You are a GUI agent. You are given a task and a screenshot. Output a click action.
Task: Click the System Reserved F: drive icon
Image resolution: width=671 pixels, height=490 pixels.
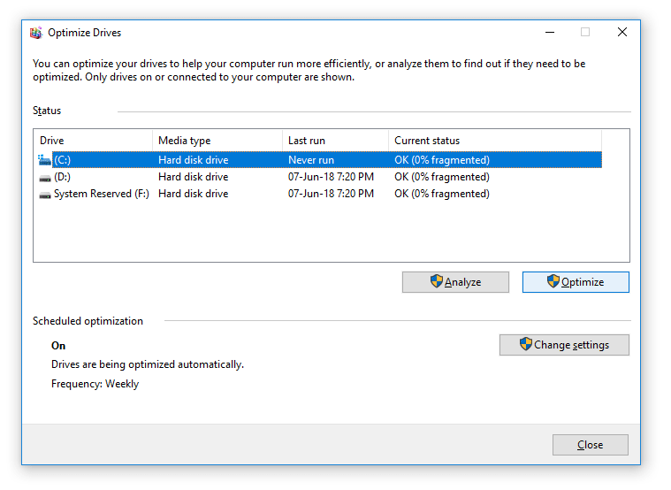(45, 195)
